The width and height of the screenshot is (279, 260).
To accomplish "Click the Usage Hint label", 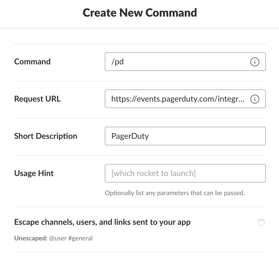I will [x=34, y=173].
